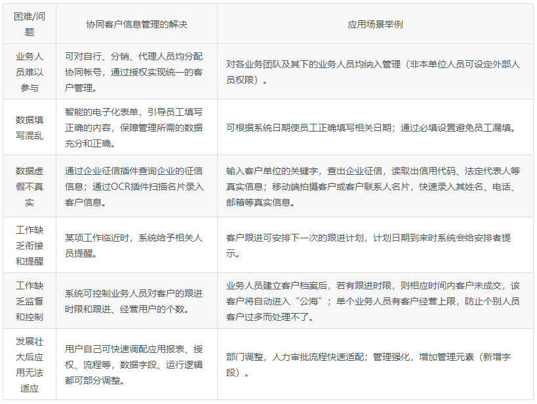Click the cell starting '通过企业征信插件查询'
Image resolution: width=537 pixels, height=404 pixels.
[136, 186]
